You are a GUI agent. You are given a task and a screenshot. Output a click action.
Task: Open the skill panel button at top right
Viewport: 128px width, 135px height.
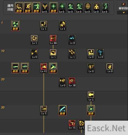(123, 7)
